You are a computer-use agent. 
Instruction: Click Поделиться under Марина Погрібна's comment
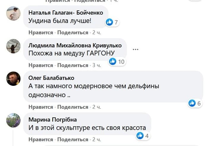pos(73,139)
